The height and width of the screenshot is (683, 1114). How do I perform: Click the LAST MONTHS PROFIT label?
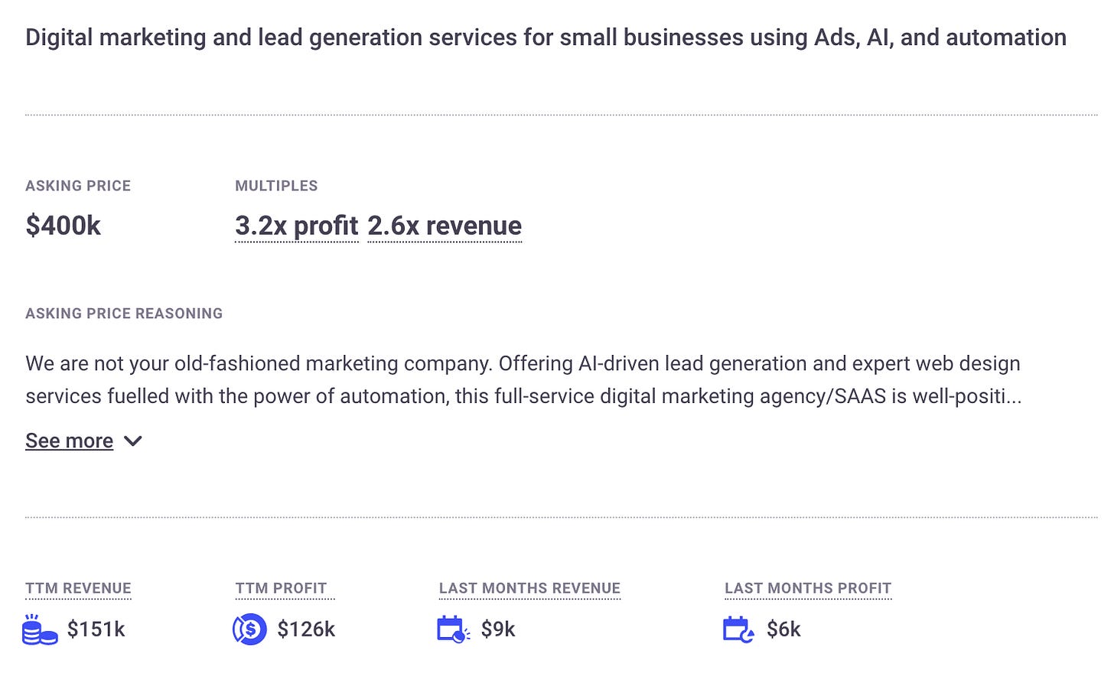point(808,588)
